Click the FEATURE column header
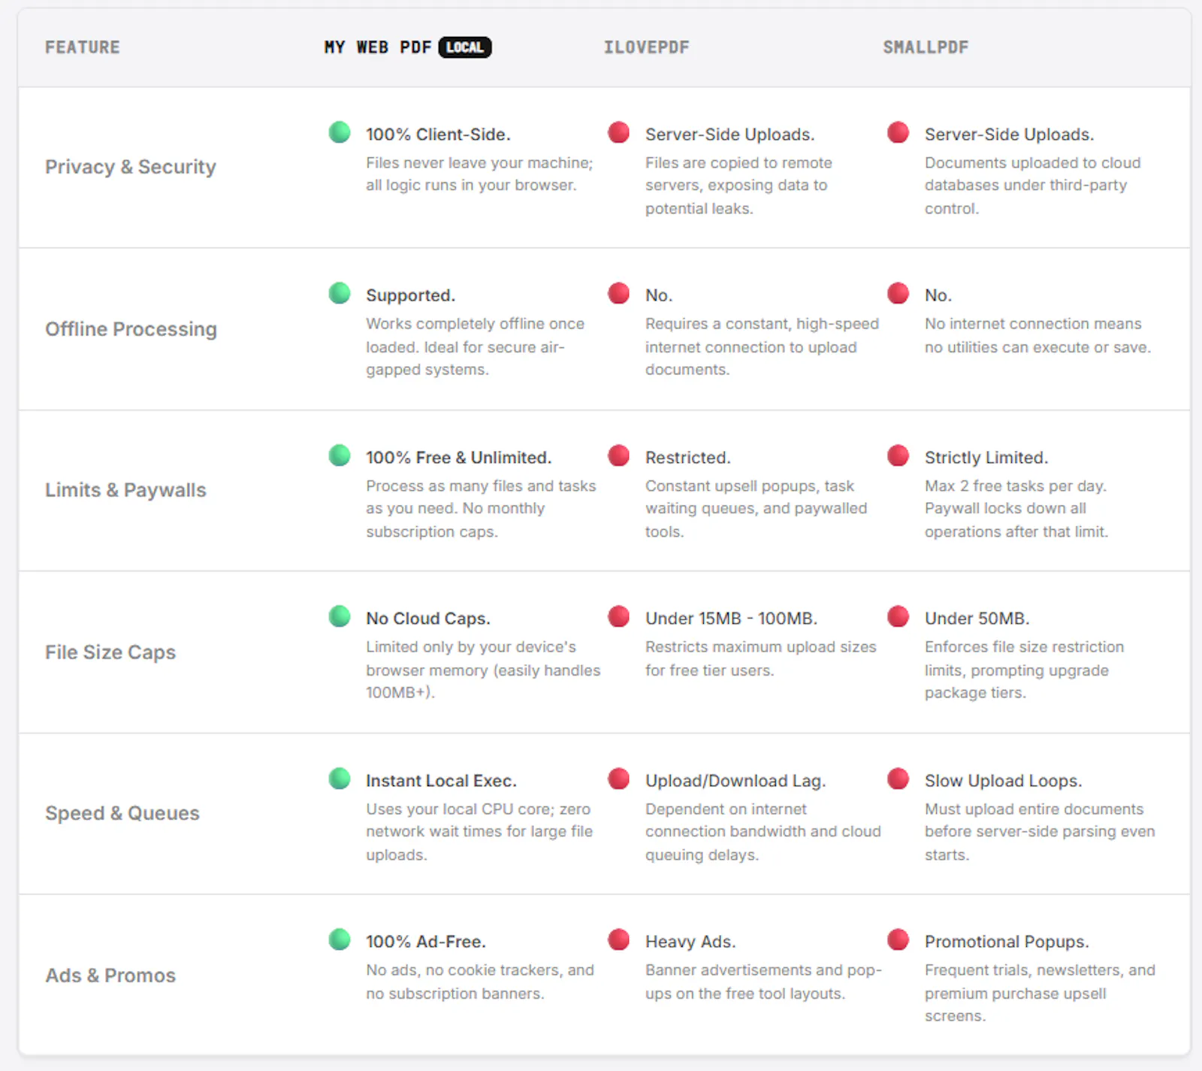Image resolution: width=1202 pixels, height=1071 pixels. pyautogui.click(x=83, y=47)
